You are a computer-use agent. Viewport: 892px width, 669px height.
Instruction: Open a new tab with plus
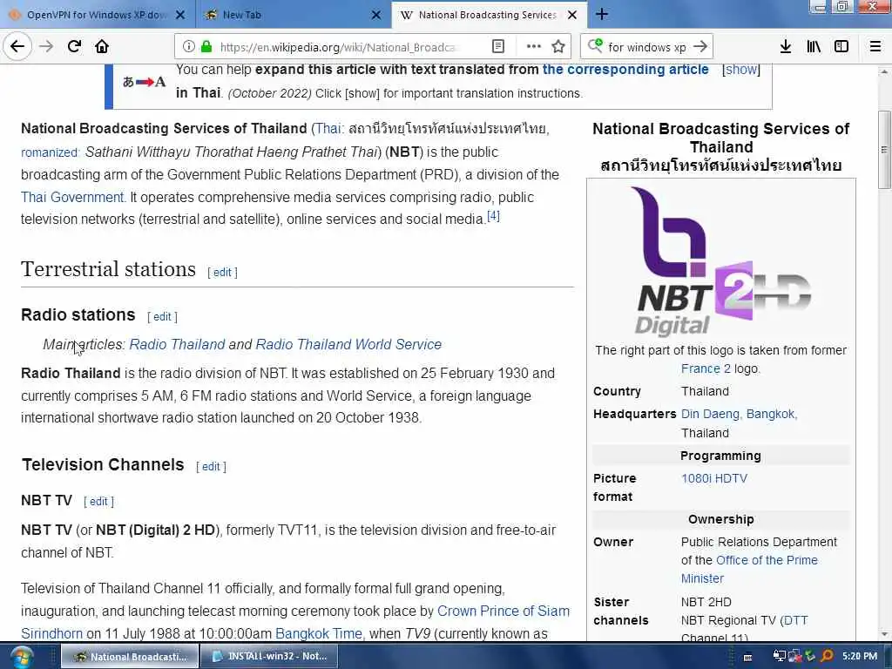point(602,14)
